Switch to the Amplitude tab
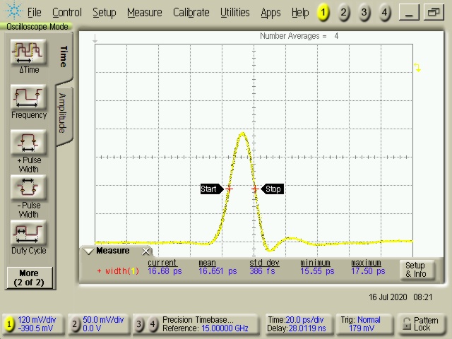Screen dimensions: 452x339 [x=62, y=113]
